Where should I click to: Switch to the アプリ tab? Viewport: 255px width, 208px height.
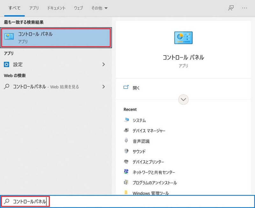pos(34,8)
